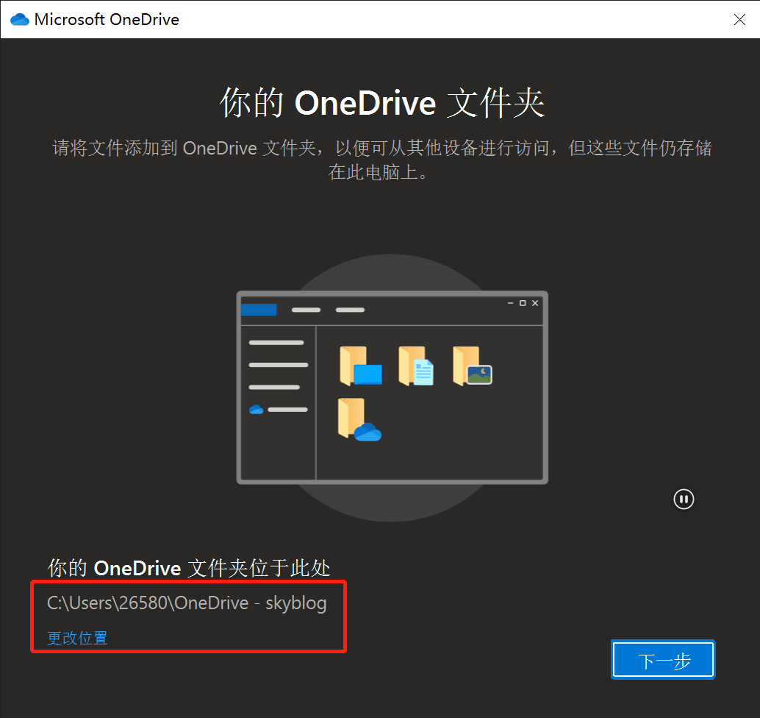The image size is (760, 718).
Task: Click the pictures folder icon in the illustration
Action: click(471, 366)
